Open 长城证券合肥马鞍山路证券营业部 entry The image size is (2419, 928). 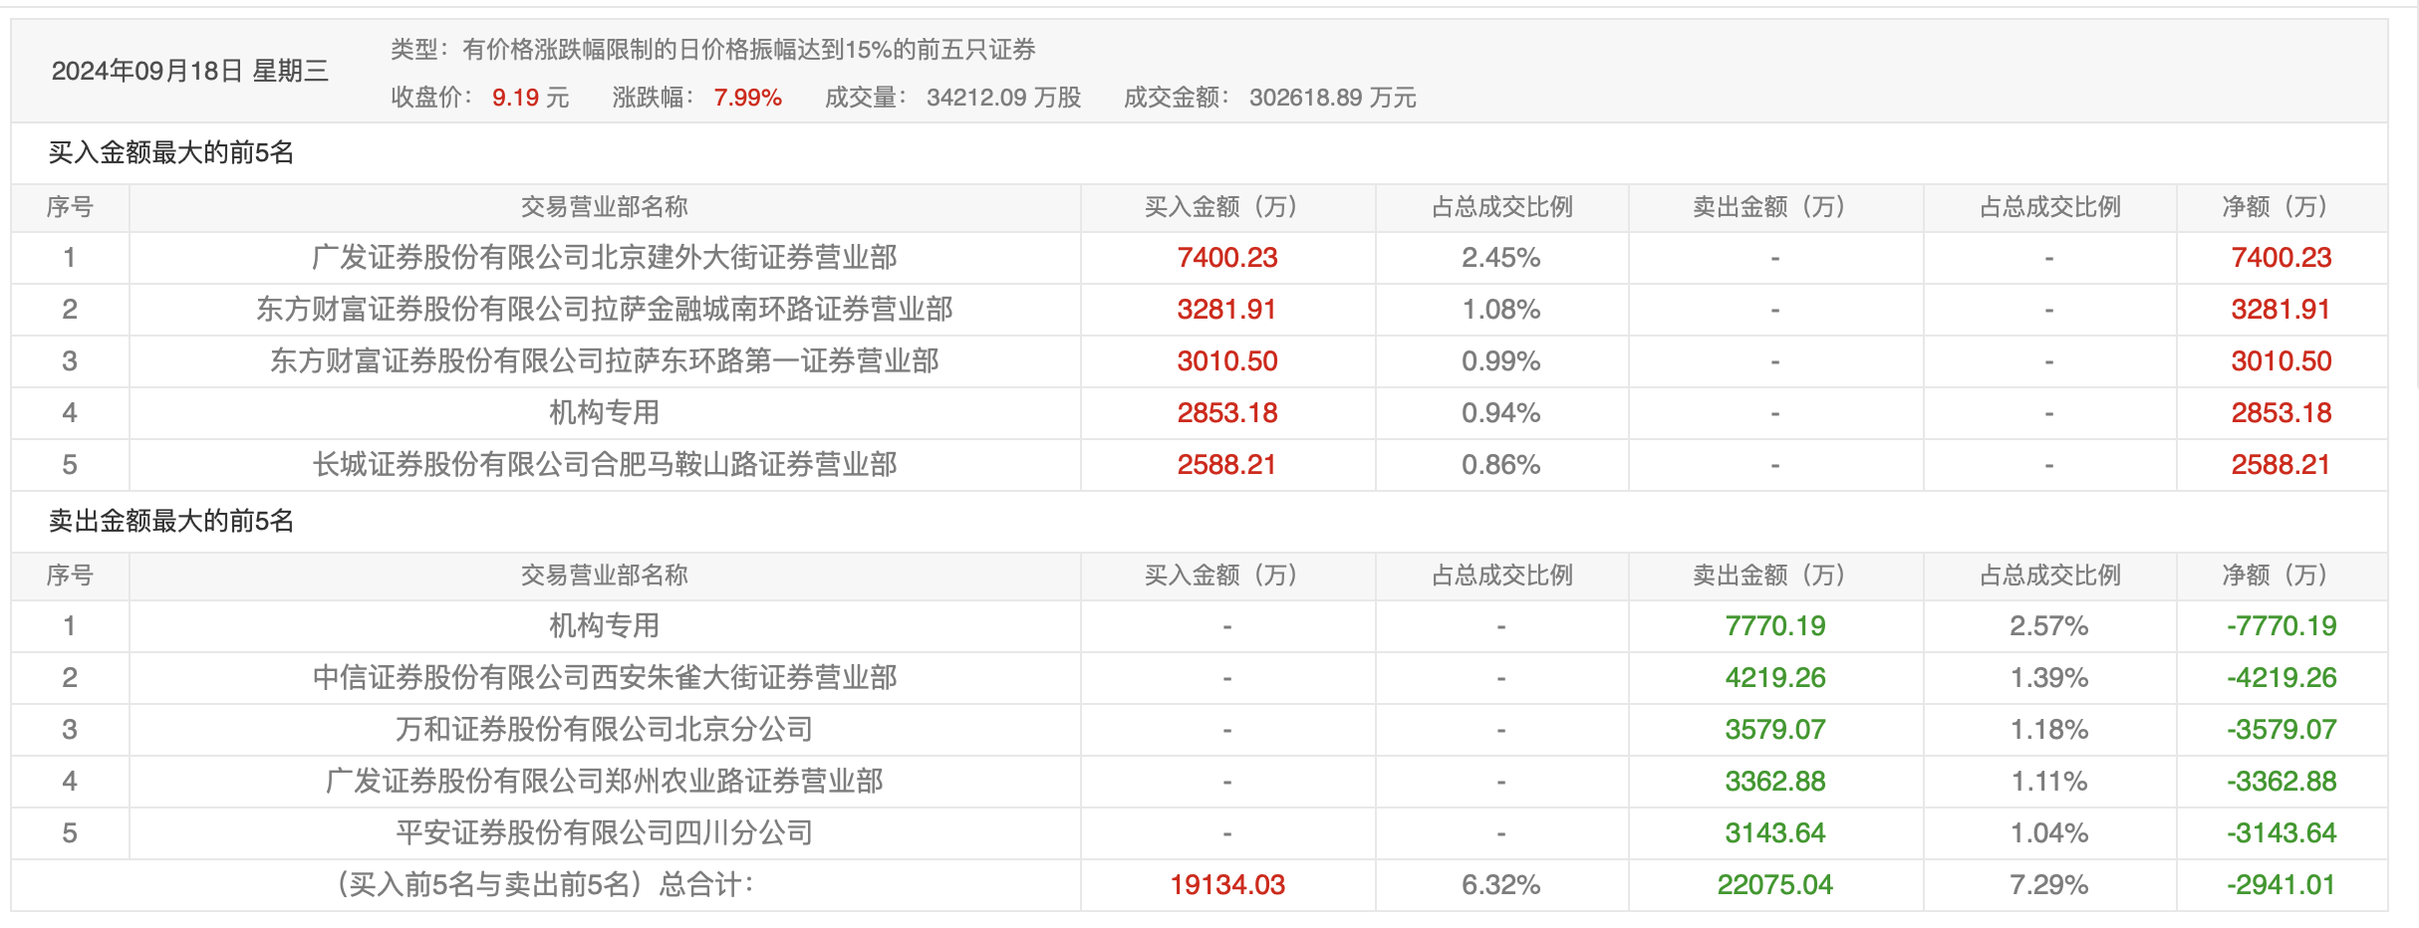604,465
